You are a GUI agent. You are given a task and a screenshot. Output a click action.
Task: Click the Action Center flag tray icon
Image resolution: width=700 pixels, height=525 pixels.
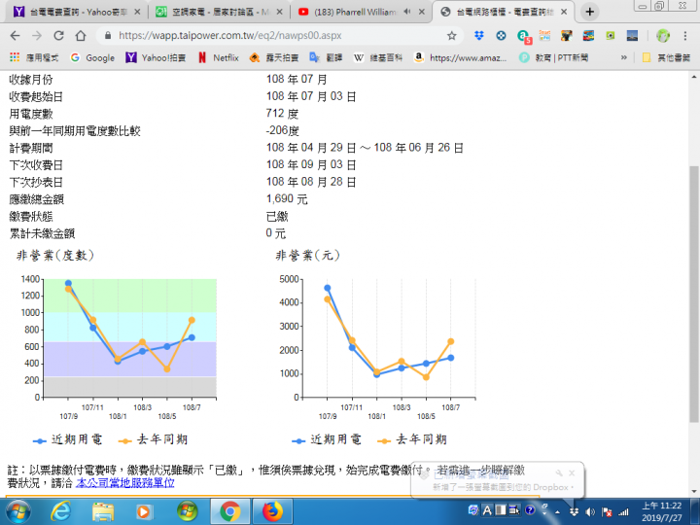pos(607,511)
